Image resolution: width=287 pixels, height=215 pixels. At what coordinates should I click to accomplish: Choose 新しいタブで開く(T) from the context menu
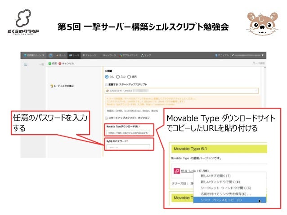[229, 176]
